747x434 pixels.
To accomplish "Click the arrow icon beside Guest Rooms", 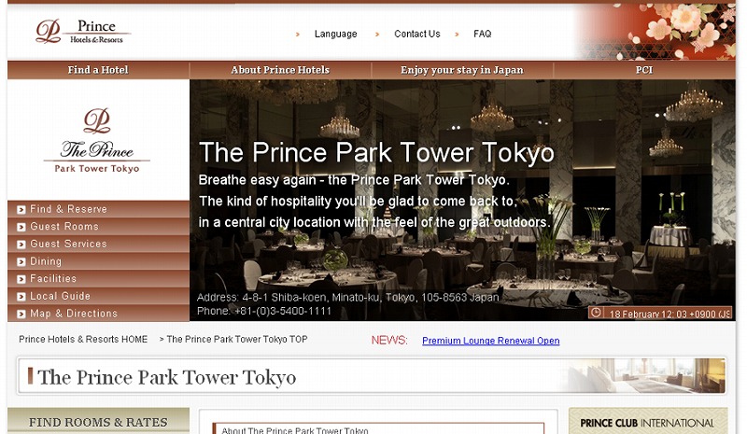I will pos(21,227).
